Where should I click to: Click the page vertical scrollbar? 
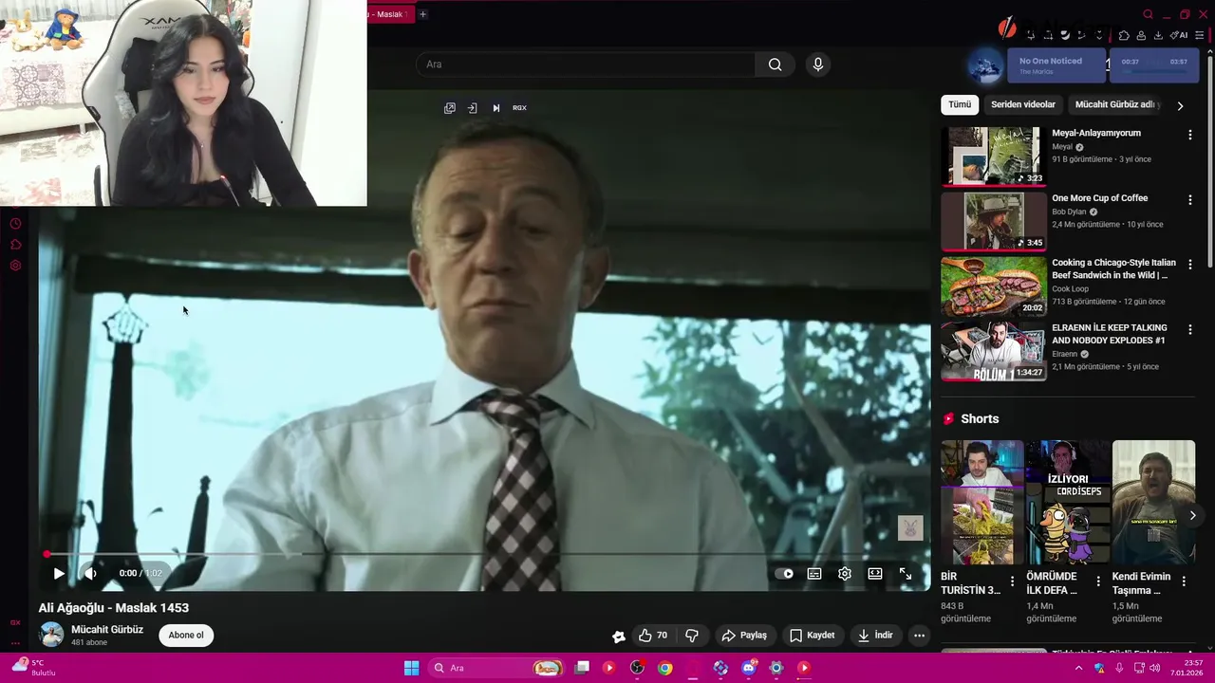(x=1210, y=161)
